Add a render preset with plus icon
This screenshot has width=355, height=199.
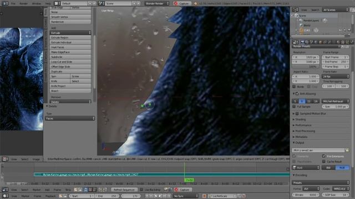(x=343, y=46)
